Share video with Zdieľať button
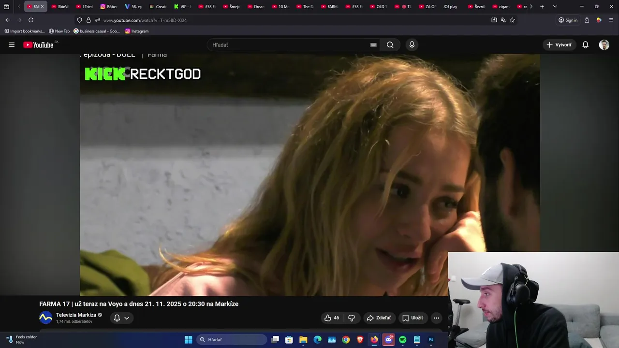This screenshot has width=619, height=348. point(379,318)
